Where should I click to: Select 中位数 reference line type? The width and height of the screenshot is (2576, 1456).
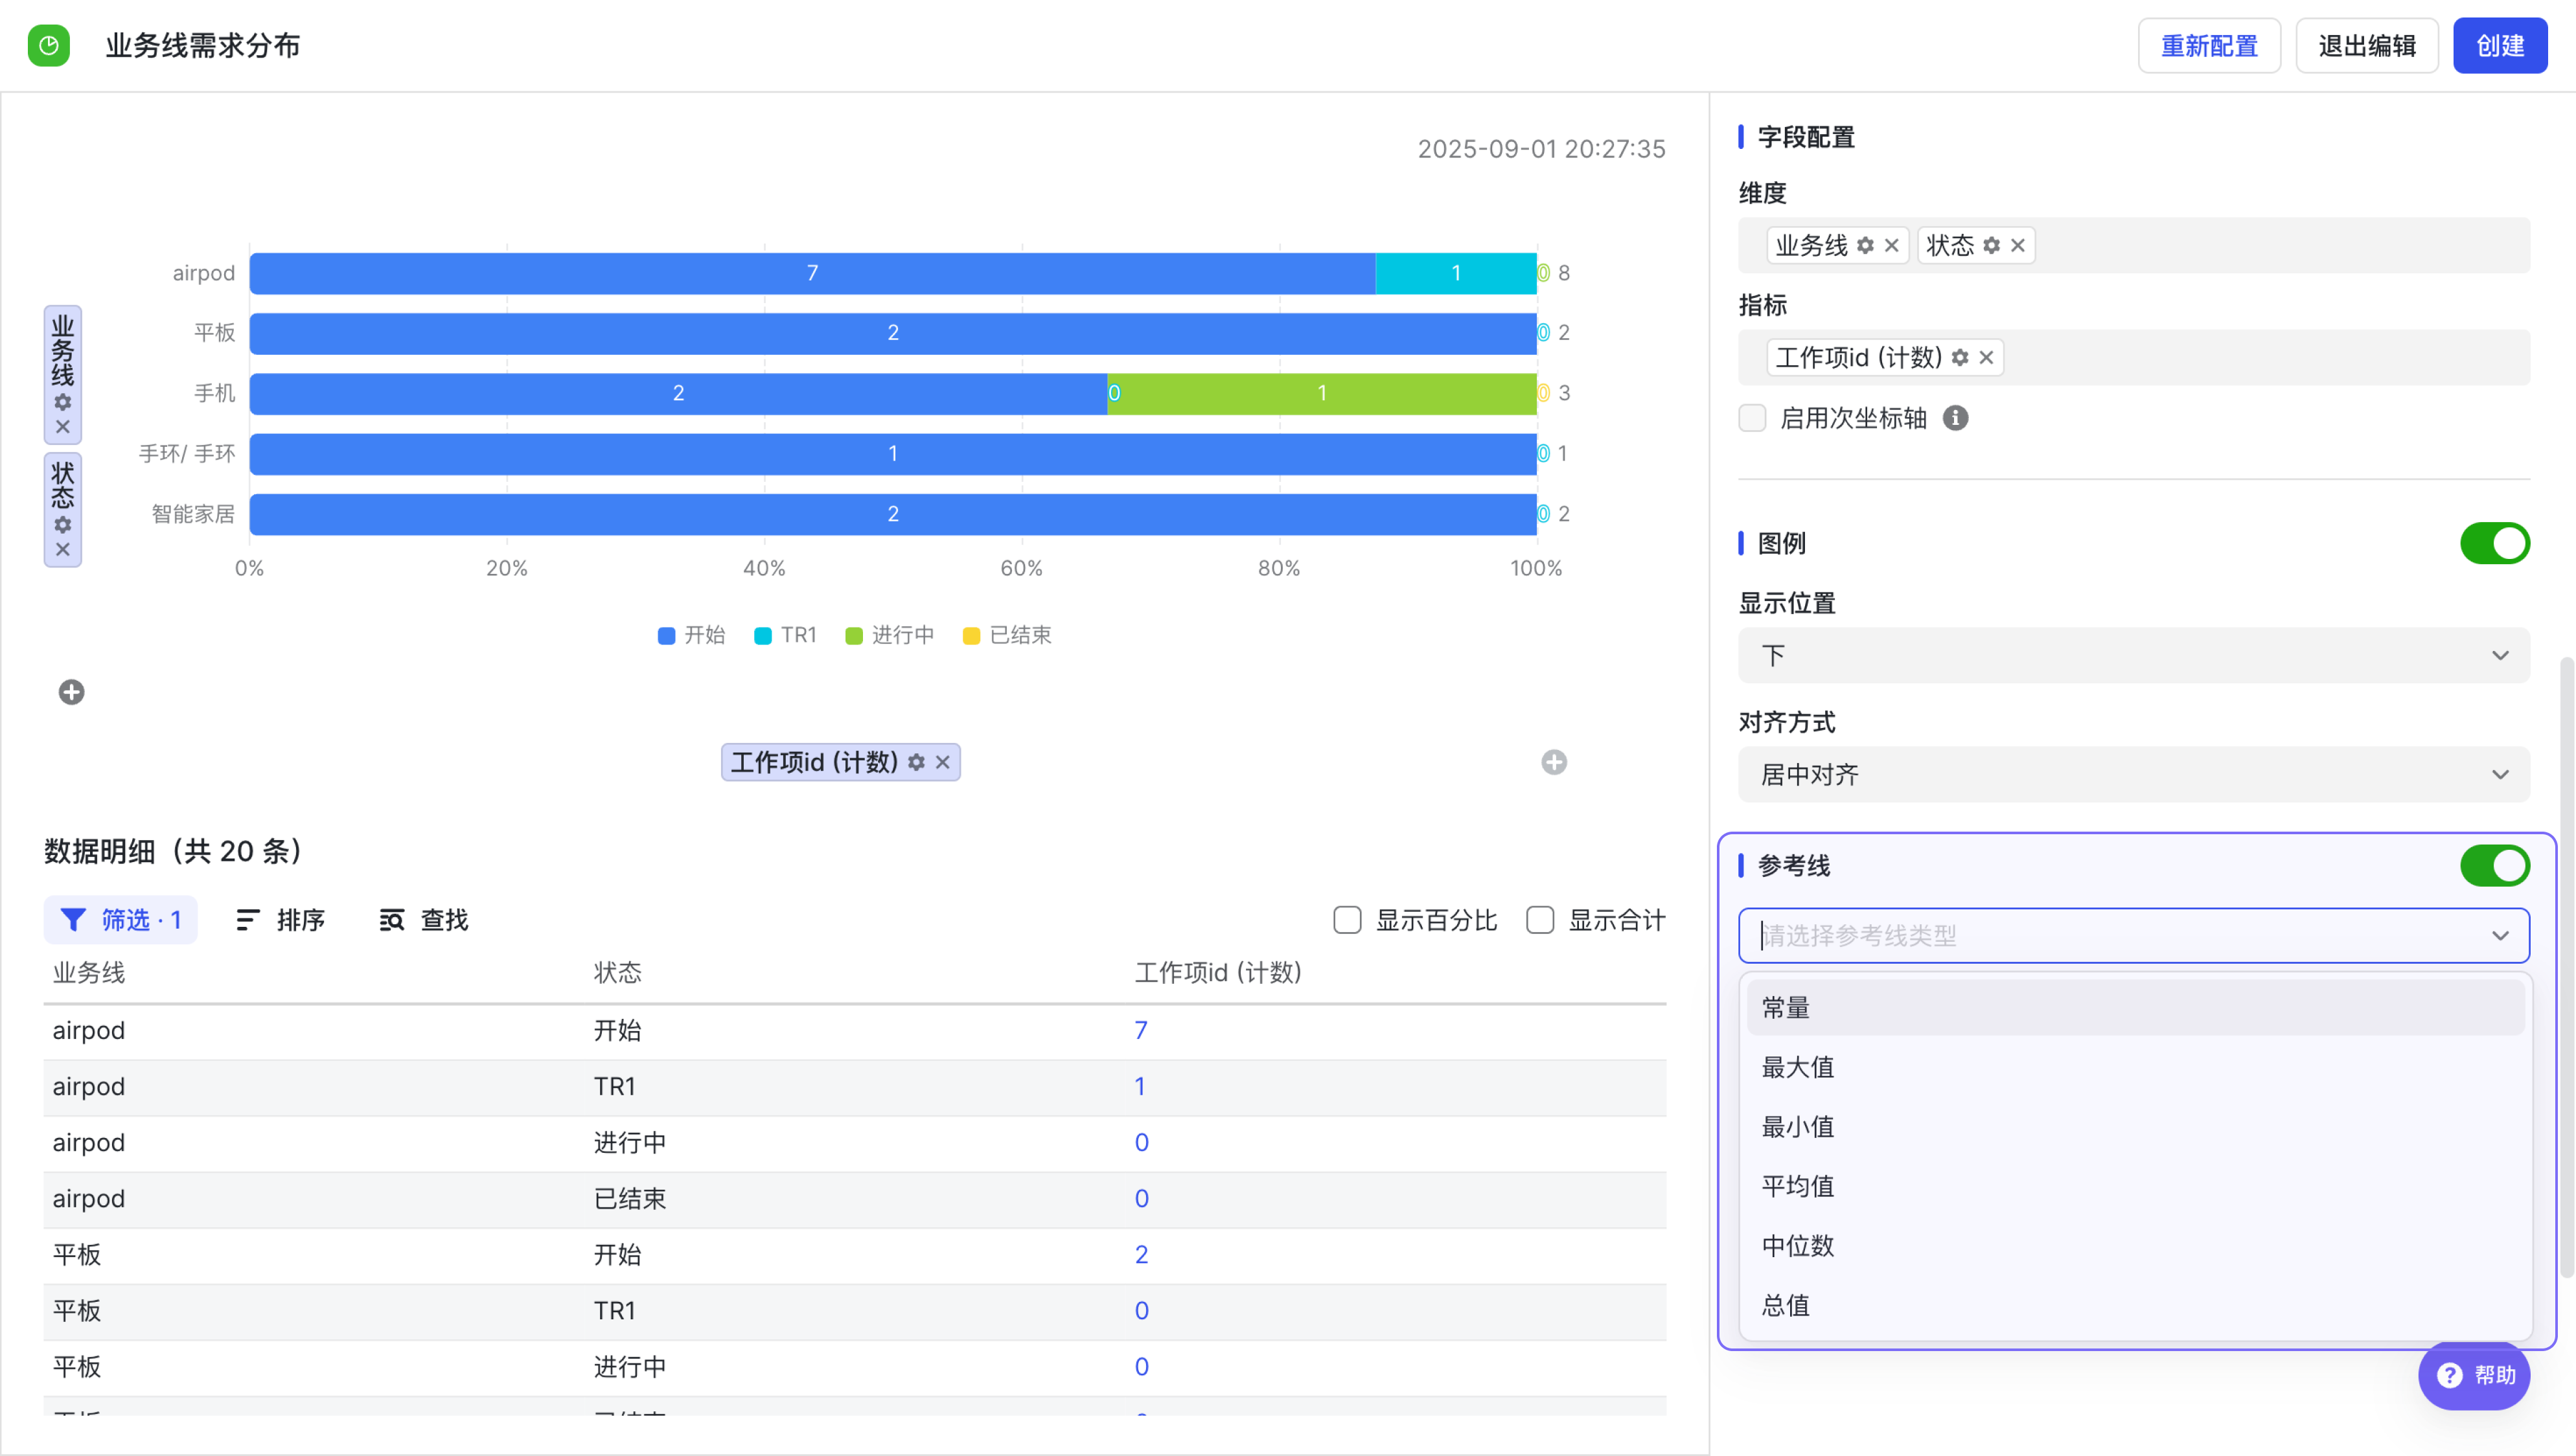[x=2136, y=1246]
